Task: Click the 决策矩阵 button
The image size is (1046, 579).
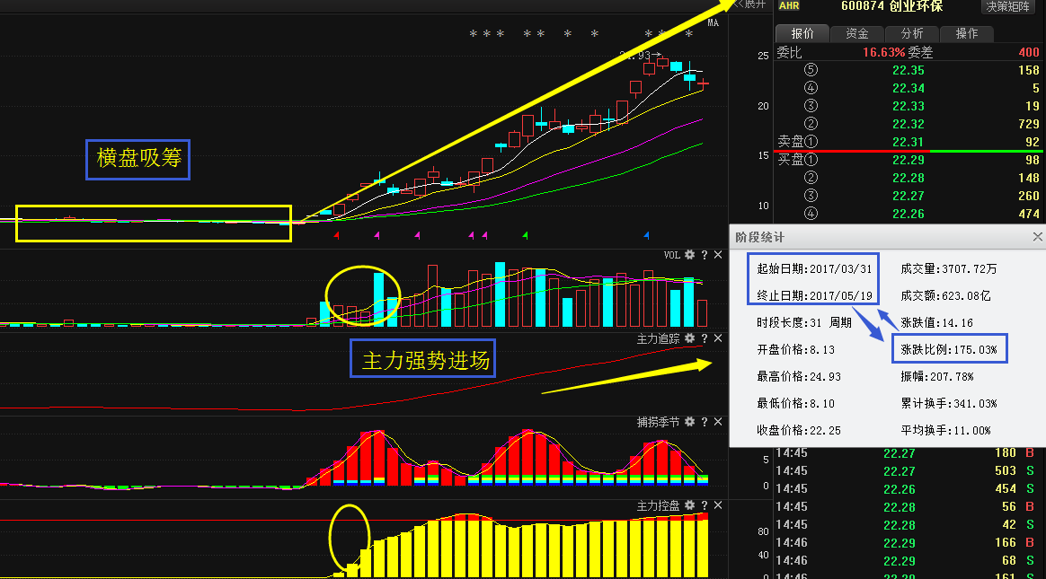Action: pyautogui.click(x=1009, y=6)
